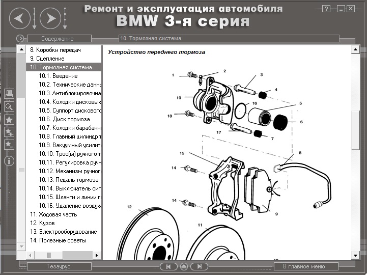Open section 10.9. Вакуумный усилитель
This screenshot has width=367, height=275.
tap(70, 145)
